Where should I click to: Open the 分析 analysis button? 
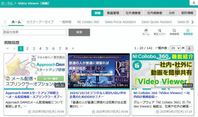[172, 13]
